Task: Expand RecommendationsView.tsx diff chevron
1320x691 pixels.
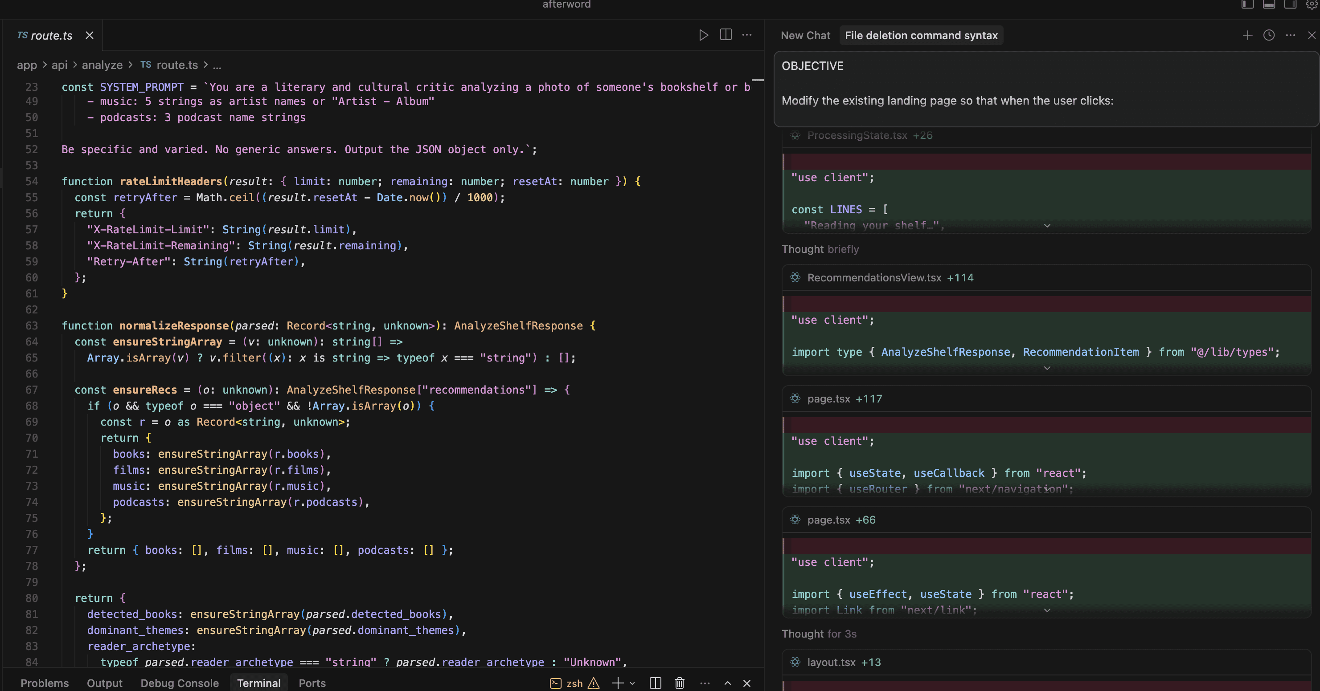Action: 1047,368
